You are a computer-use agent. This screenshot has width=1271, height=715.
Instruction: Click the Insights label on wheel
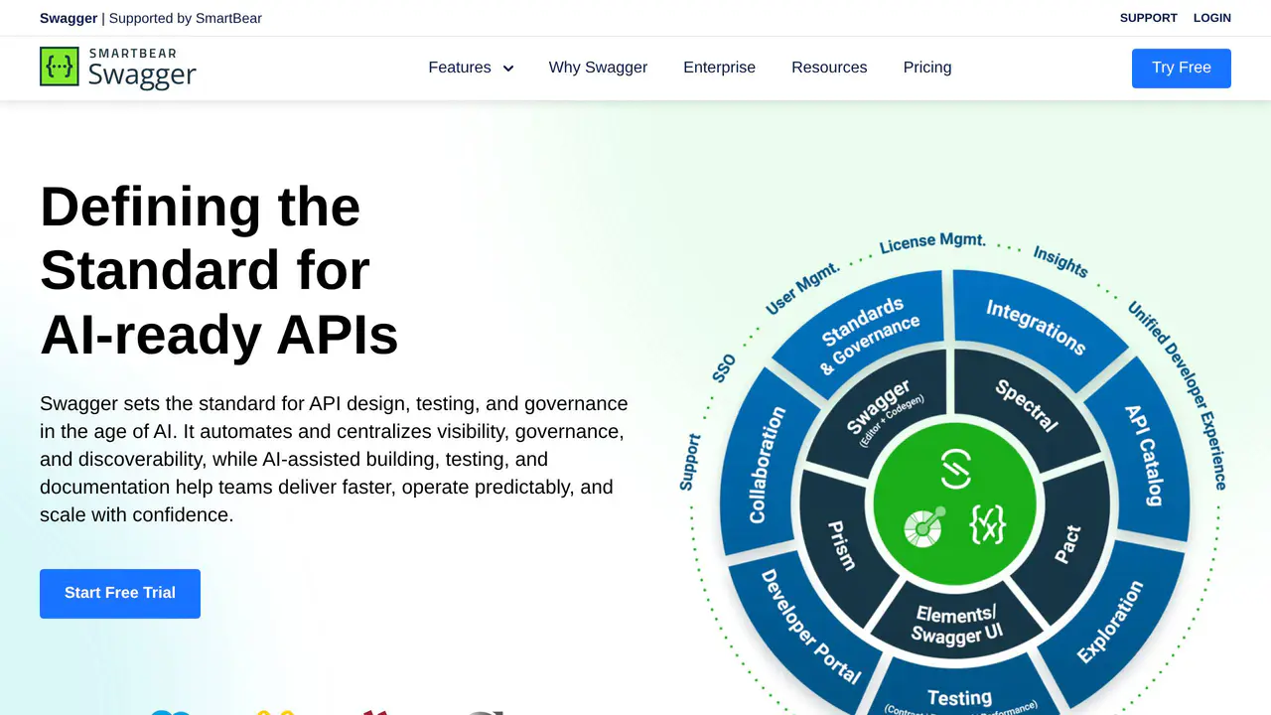pyautogui.click(x=1060, y=260)
